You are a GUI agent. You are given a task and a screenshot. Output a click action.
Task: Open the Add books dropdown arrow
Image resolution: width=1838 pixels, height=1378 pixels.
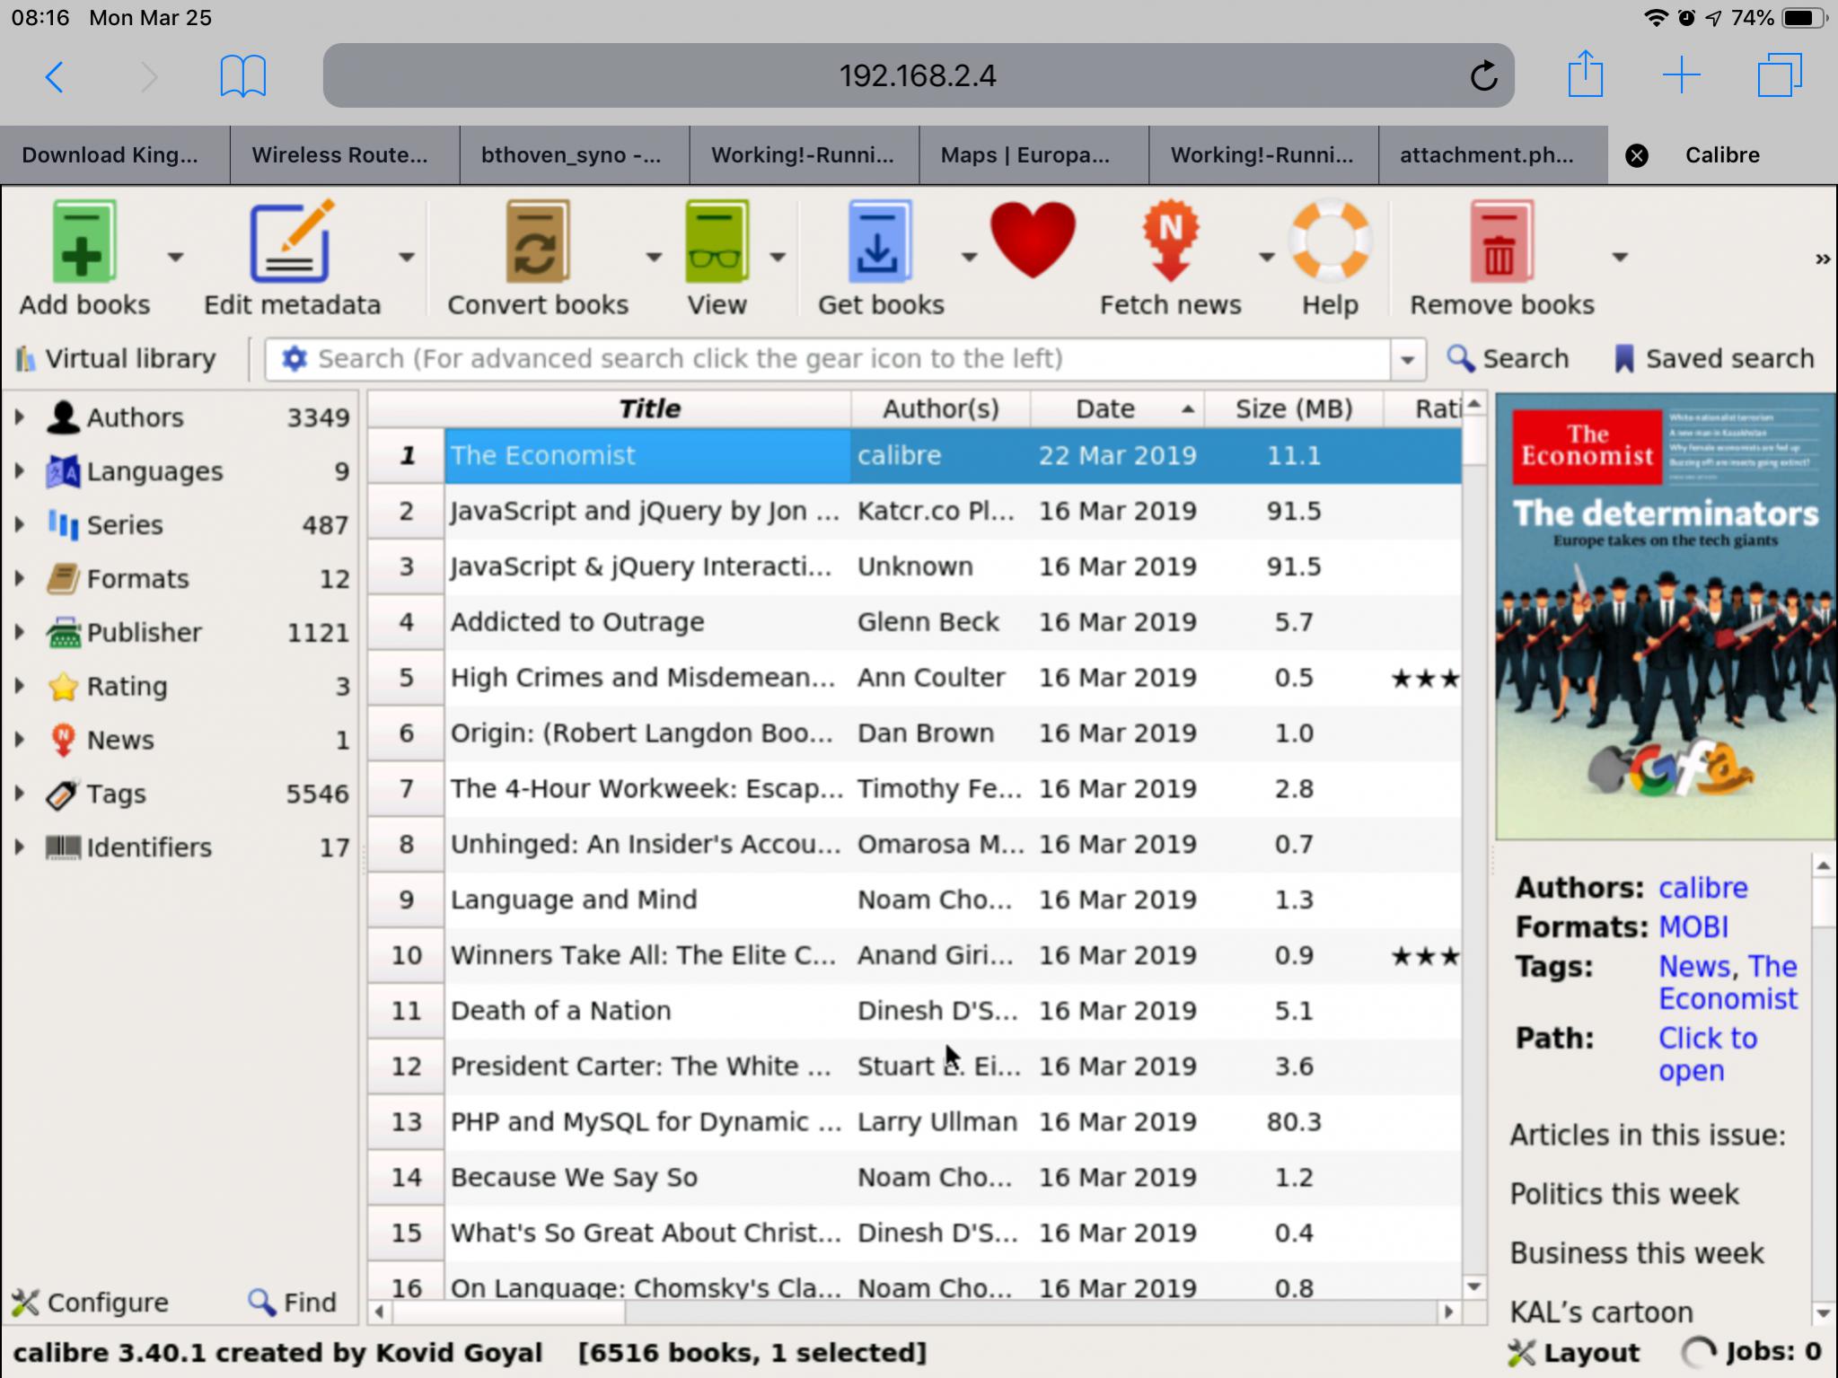[x=175, y=258]
